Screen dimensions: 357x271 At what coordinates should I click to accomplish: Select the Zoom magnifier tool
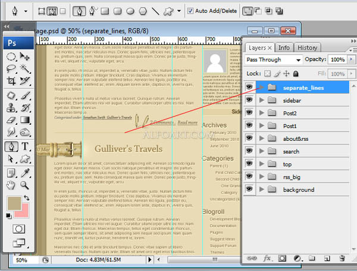(25, 185)
